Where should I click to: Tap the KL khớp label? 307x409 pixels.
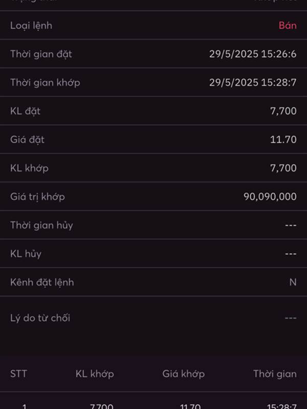click(x=29, y=168)
